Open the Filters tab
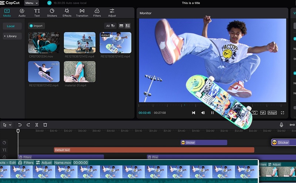The width and height of the screenshot is (296, 183). [x=97, y=13]
